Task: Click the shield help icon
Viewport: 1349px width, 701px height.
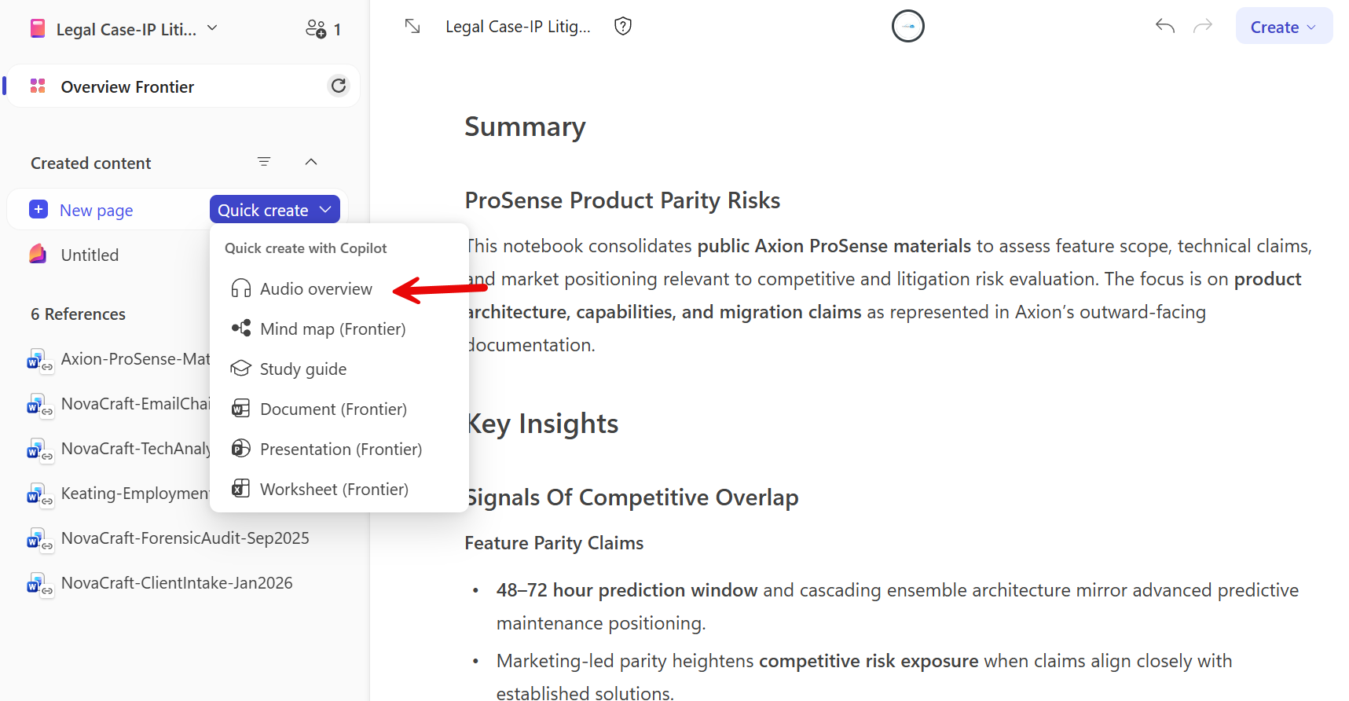Action: [623, 27]
